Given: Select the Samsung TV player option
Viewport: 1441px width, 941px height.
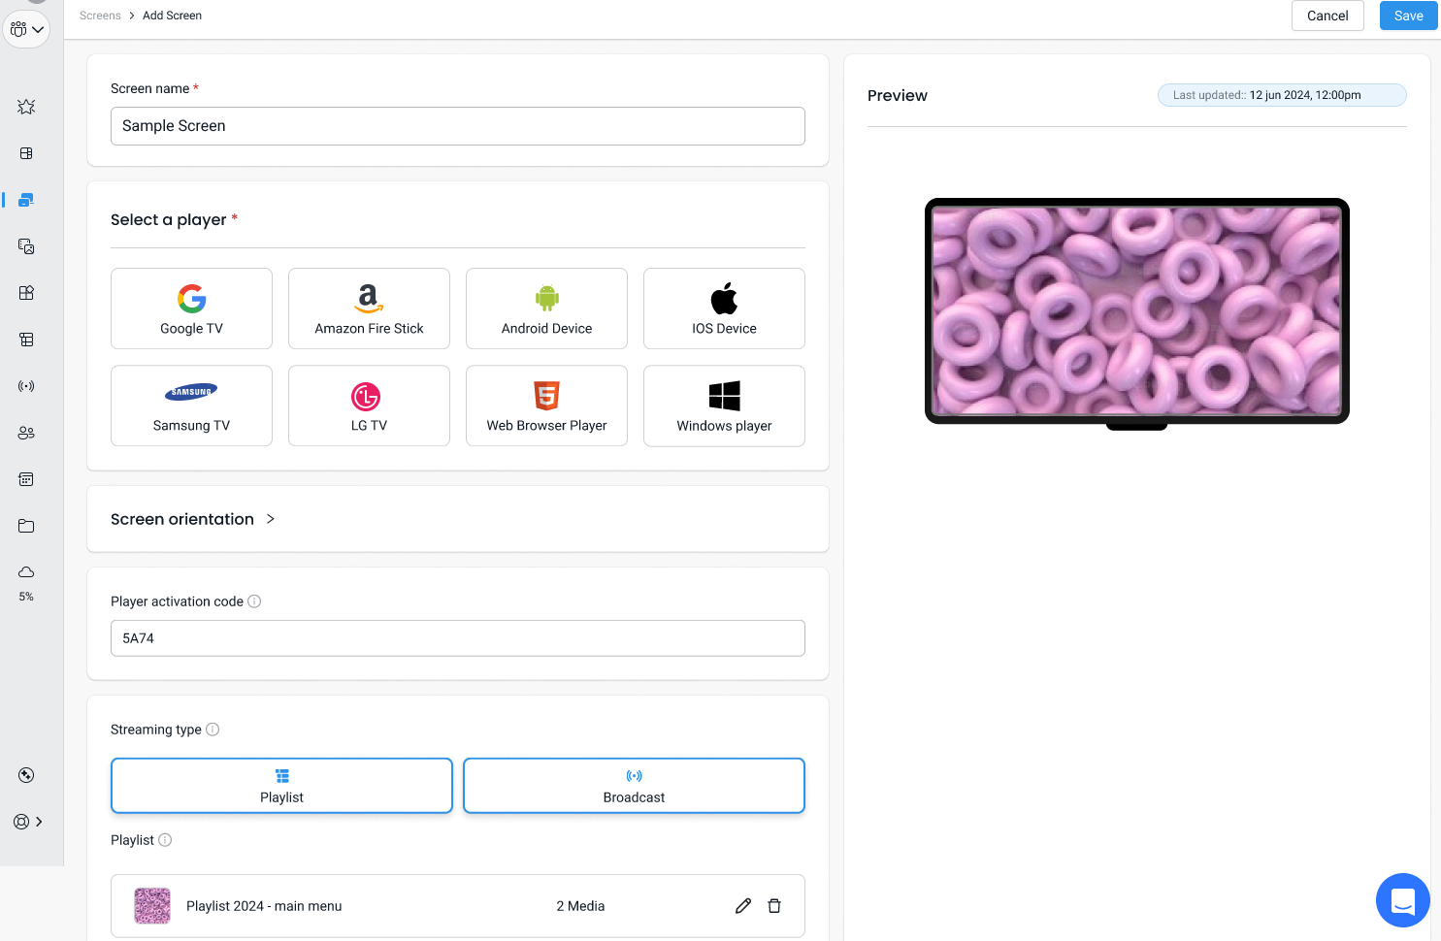Looking at the screenshot, I should [x=191, y=406].
